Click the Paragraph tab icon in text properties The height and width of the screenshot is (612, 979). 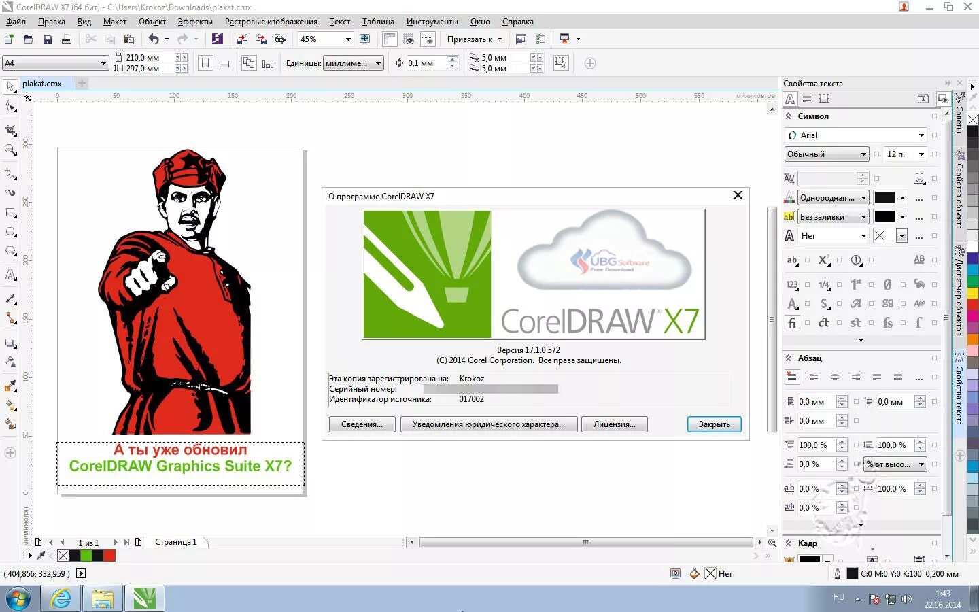(x=807, y=99)
